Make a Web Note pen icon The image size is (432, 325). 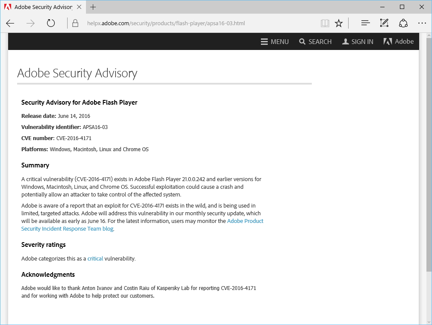pyautogui.click(x=384, y=23)
